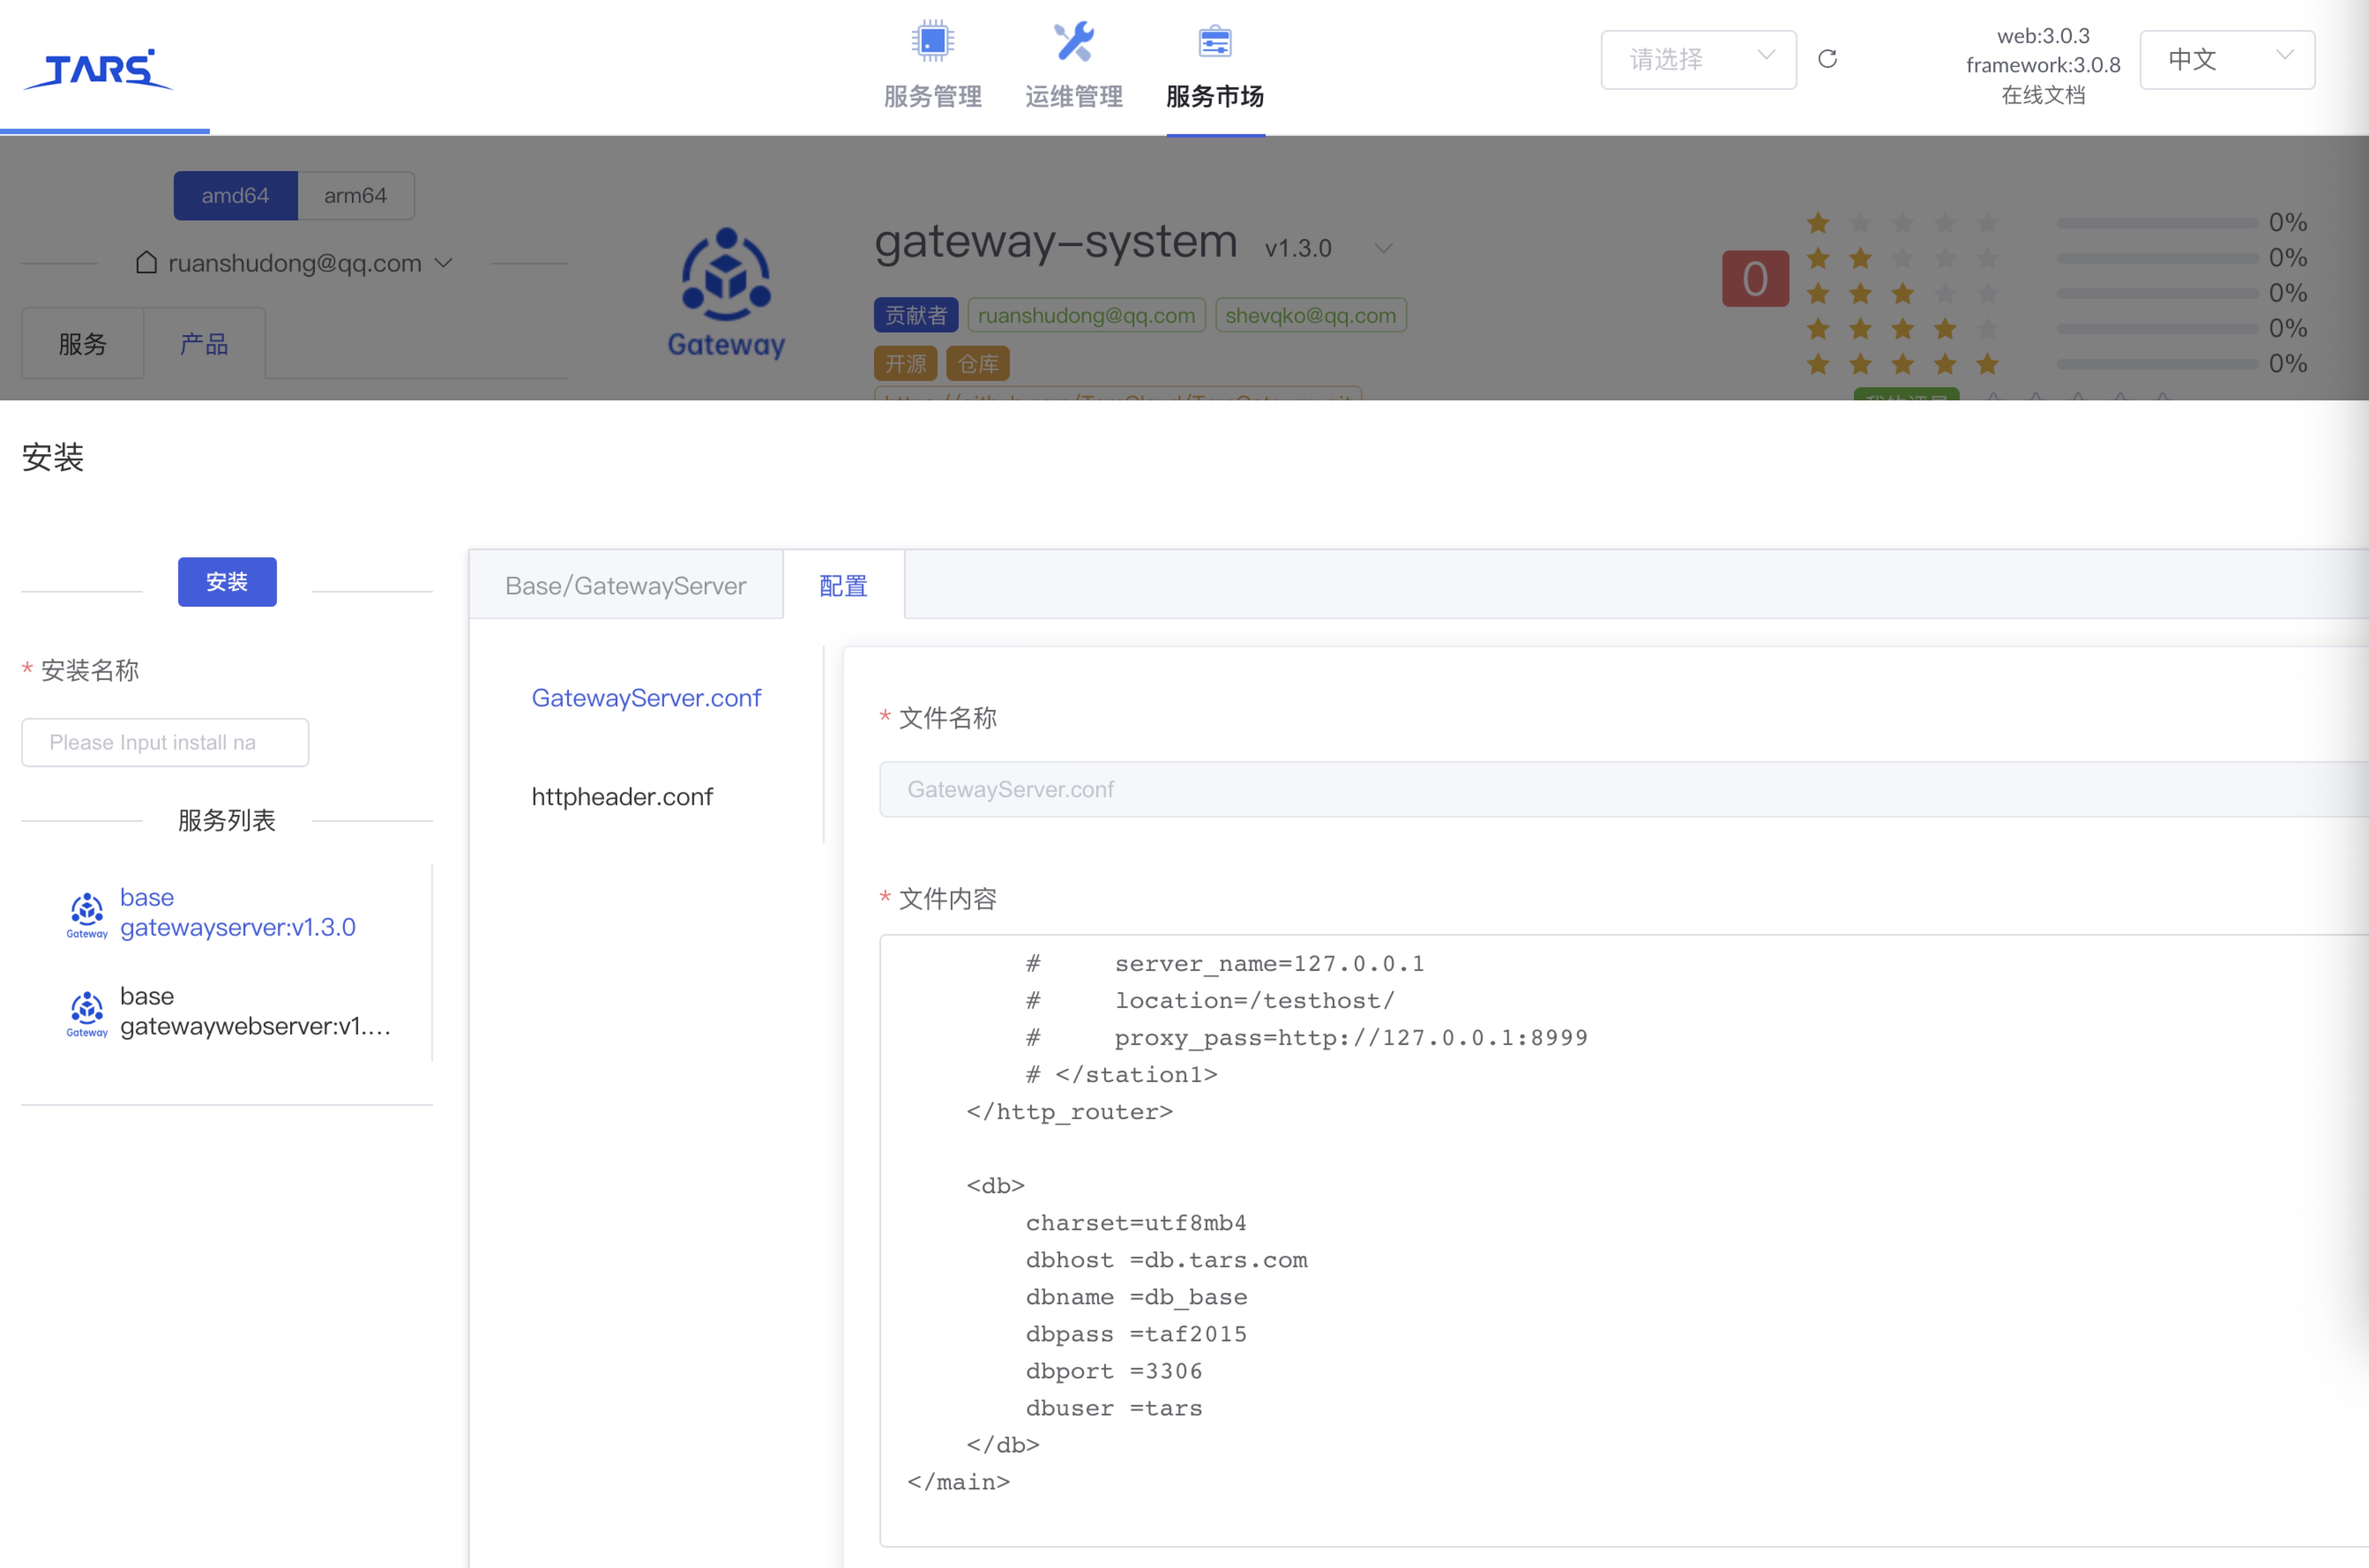Click the large Gateway logo
This screenshot has height=1568, width=2369.
(x=726, y=292)
